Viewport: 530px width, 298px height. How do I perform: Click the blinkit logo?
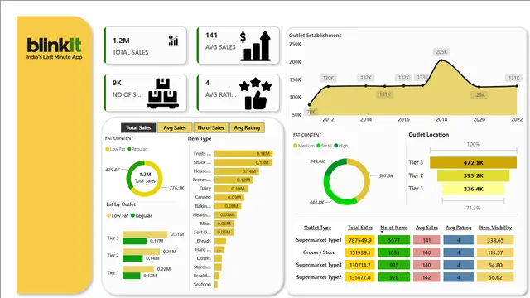(x=54, y=49)
